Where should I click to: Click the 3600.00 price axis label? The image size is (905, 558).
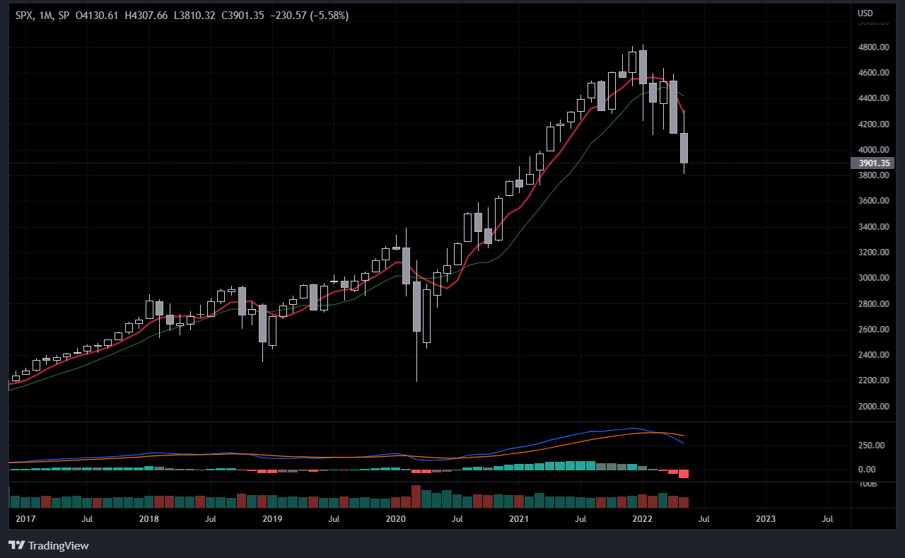[x=874, y=201]
